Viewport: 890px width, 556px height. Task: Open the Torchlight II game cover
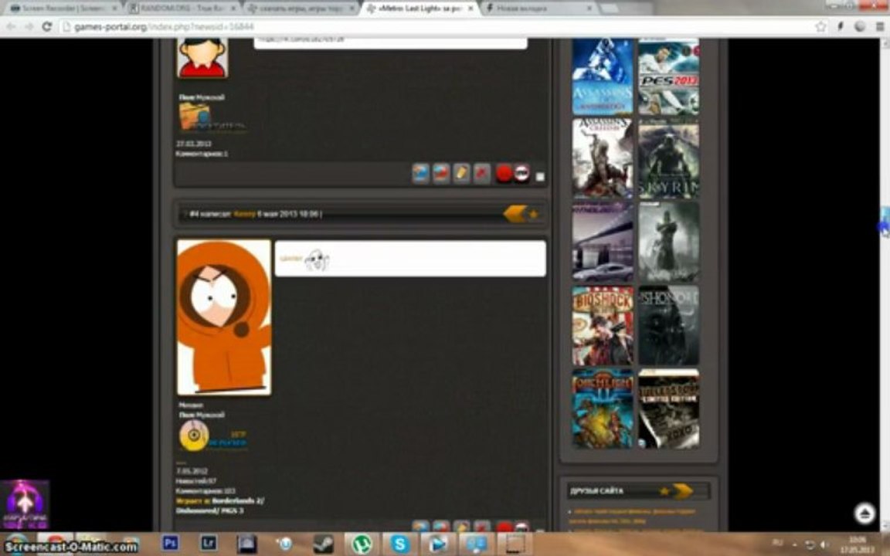point(603,409)
